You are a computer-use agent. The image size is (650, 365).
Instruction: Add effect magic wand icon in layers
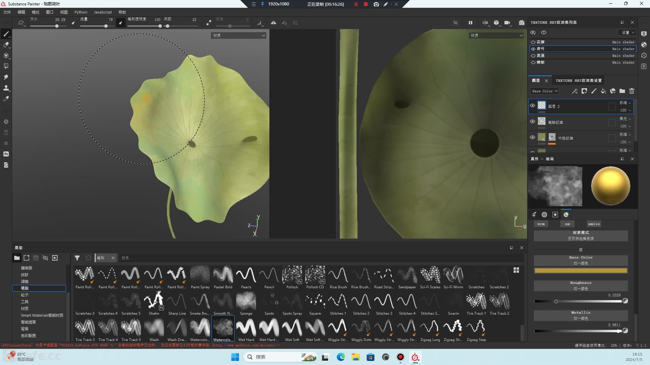tap(575, 91)
